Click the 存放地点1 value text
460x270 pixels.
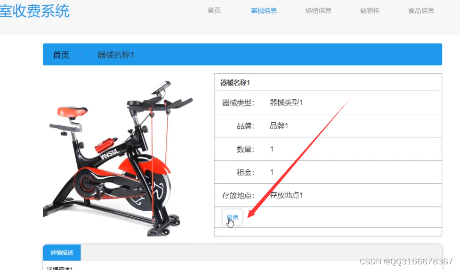coord(286,195)
